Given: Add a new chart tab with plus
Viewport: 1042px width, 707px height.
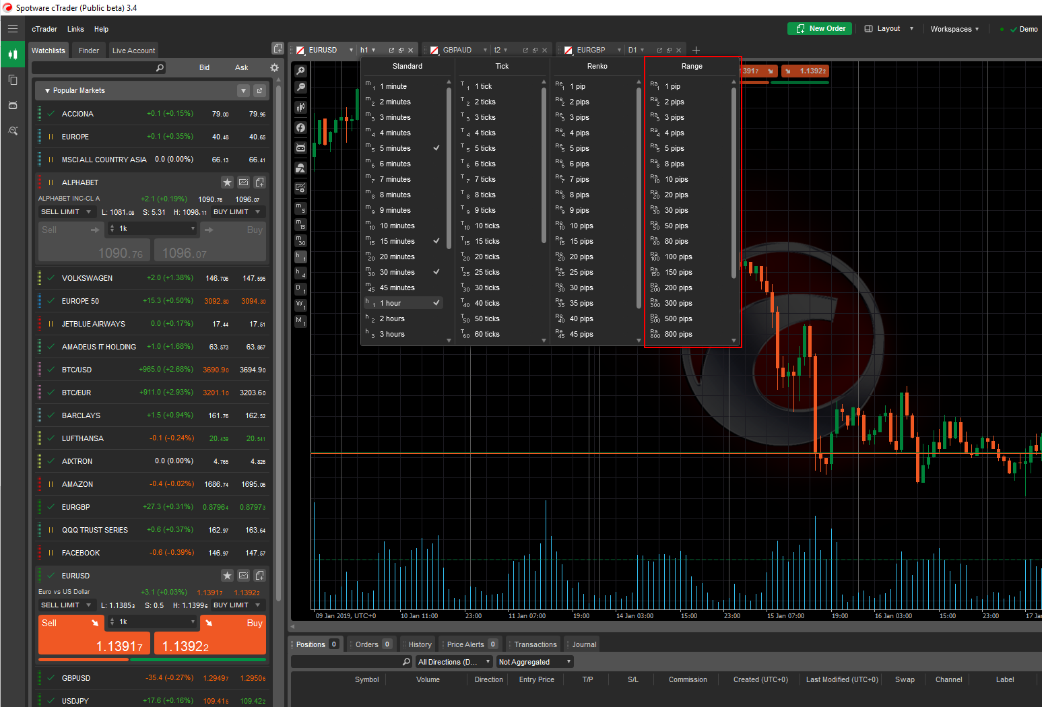Looking at the screenshot, I should 696,50.
